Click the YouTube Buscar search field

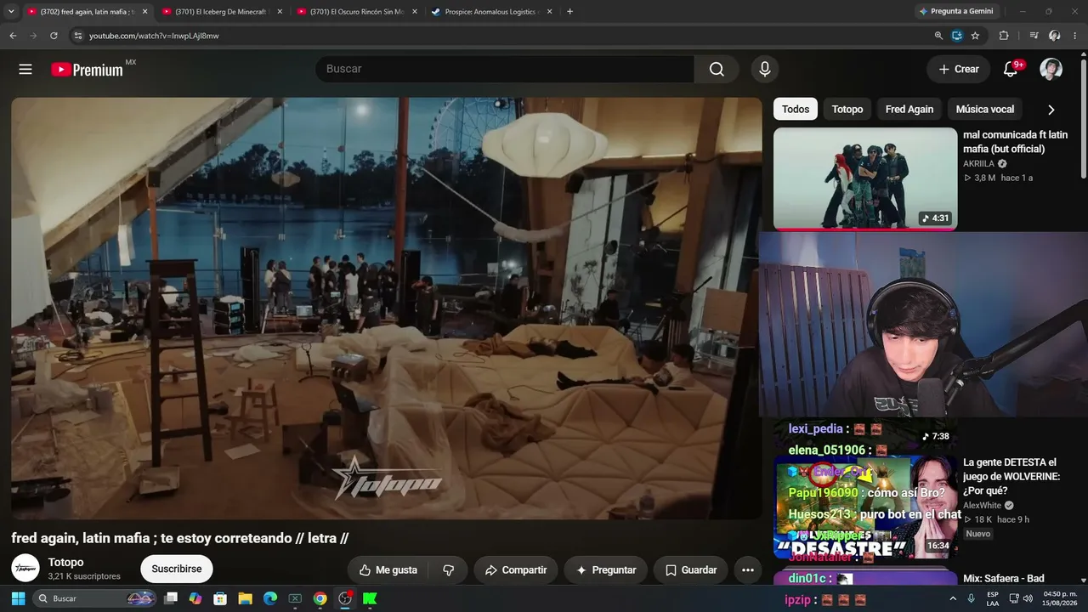click(x=506, y=70)
